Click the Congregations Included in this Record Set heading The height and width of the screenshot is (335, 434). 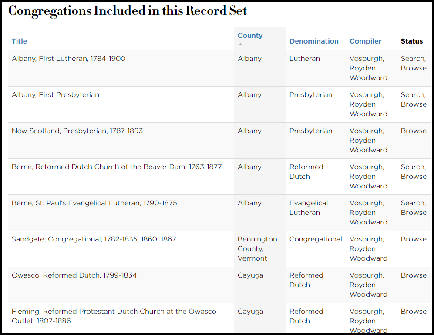click(x=128, y=11)
